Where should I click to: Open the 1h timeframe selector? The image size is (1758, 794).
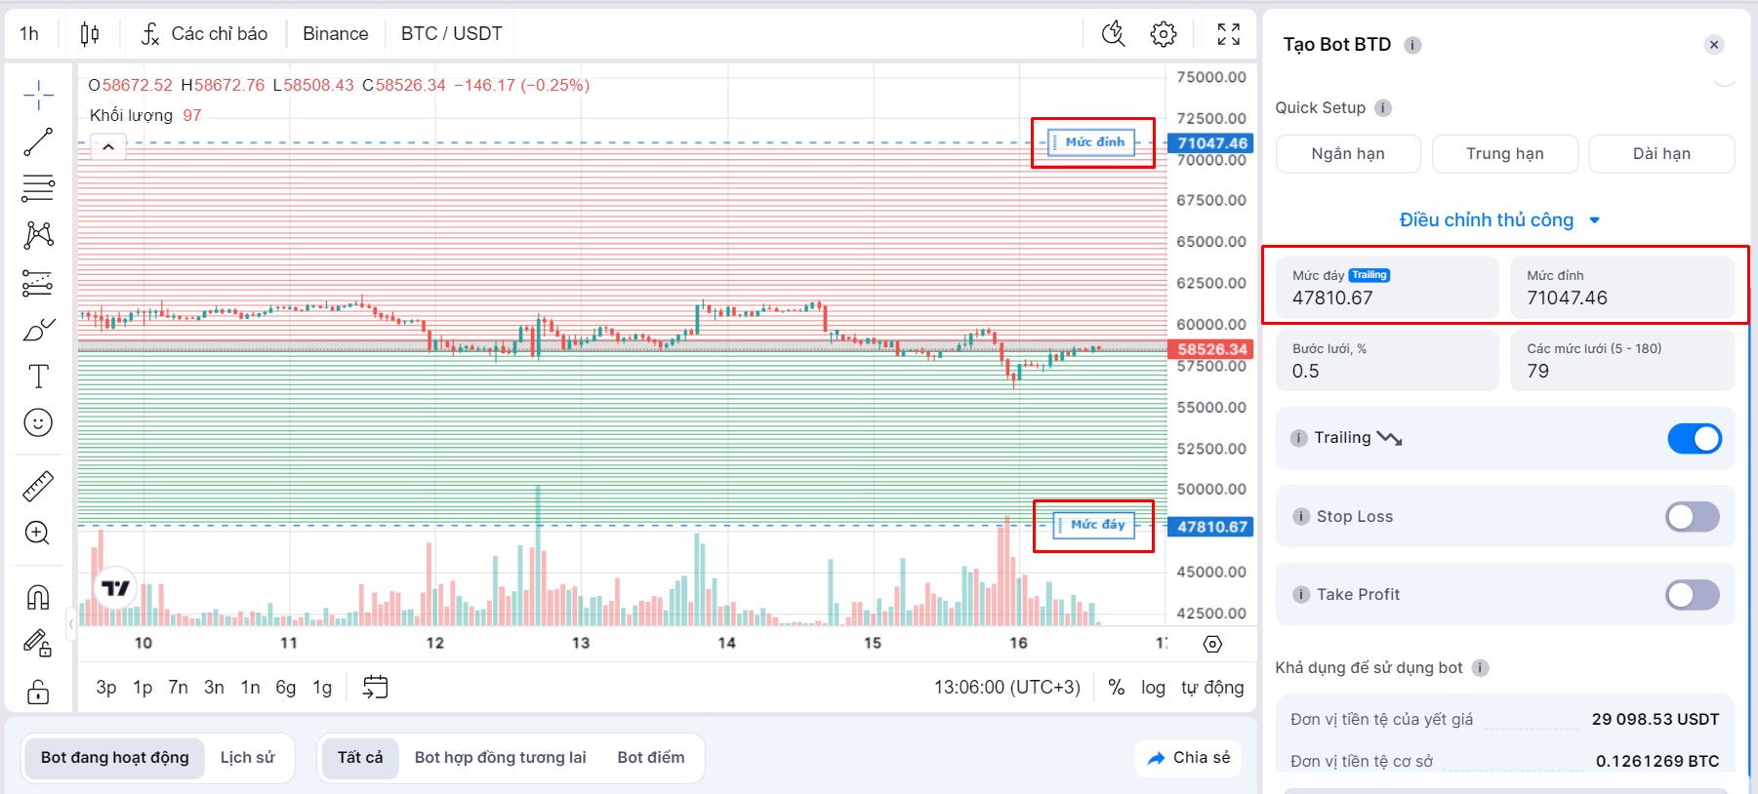tap(29, 34)
